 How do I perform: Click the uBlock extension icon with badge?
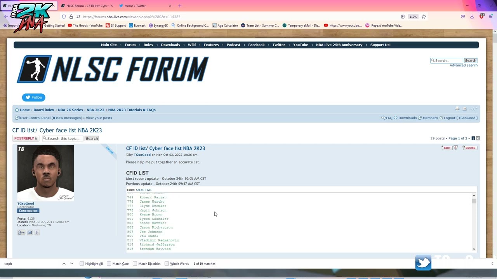pos(481,16)
